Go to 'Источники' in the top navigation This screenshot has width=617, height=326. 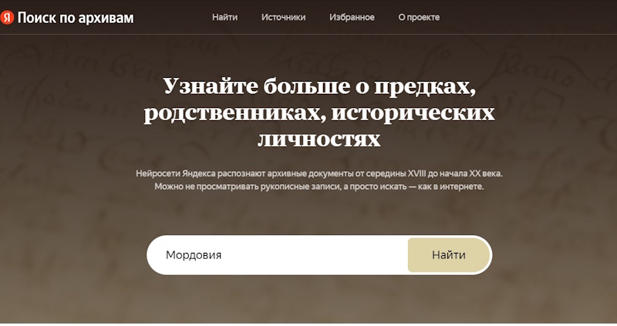[283, 17]
